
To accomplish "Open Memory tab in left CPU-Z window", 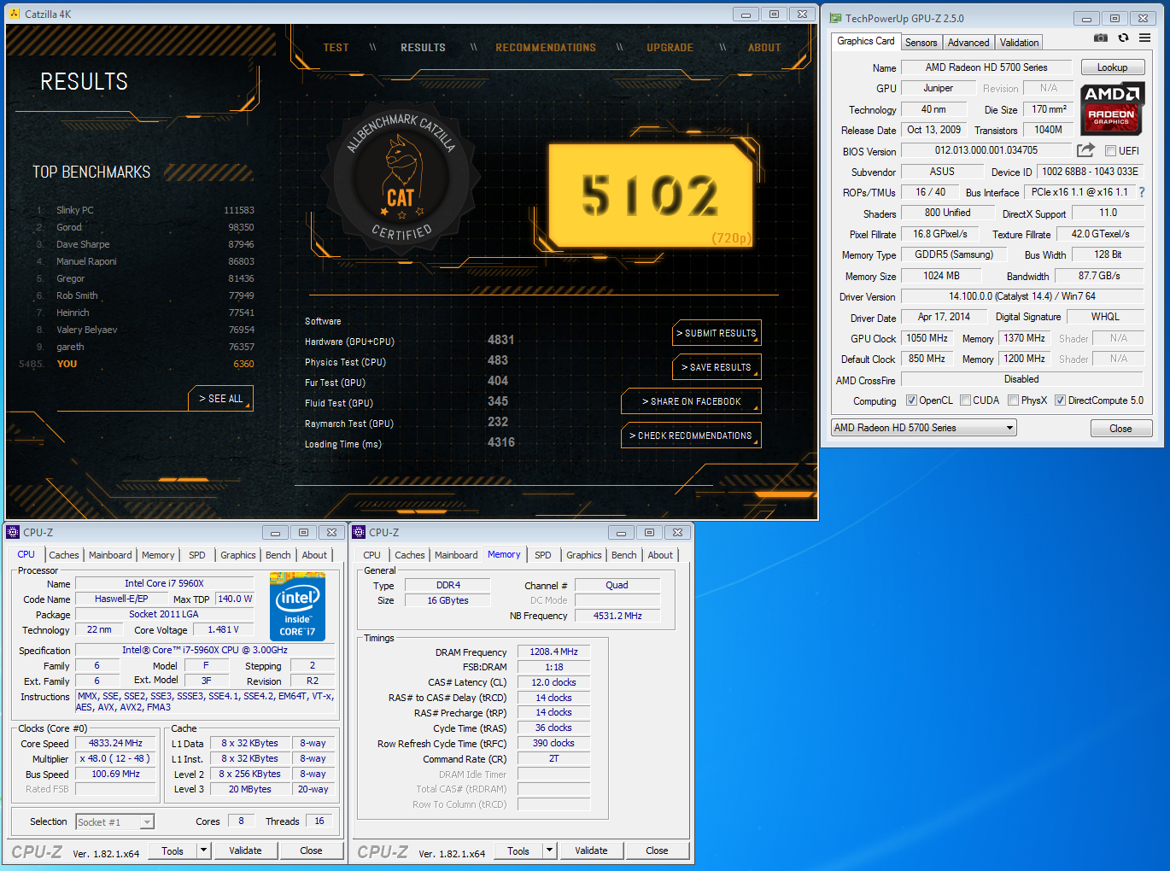I will [x=158, y=555].
